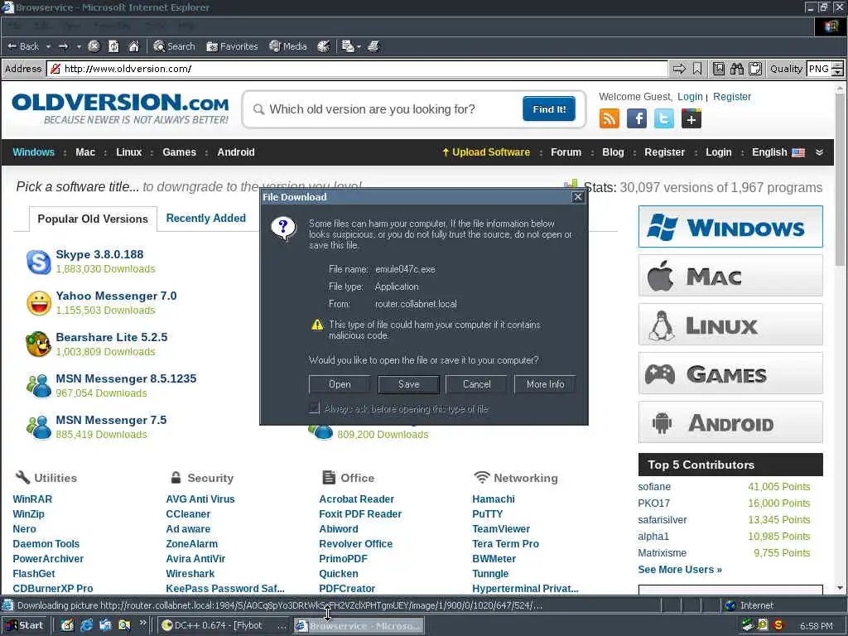The height and width of the screenshot is (636, 848).
Task: Expand the double-chevron at the navigation bar end
Action: tap(819, 152)
